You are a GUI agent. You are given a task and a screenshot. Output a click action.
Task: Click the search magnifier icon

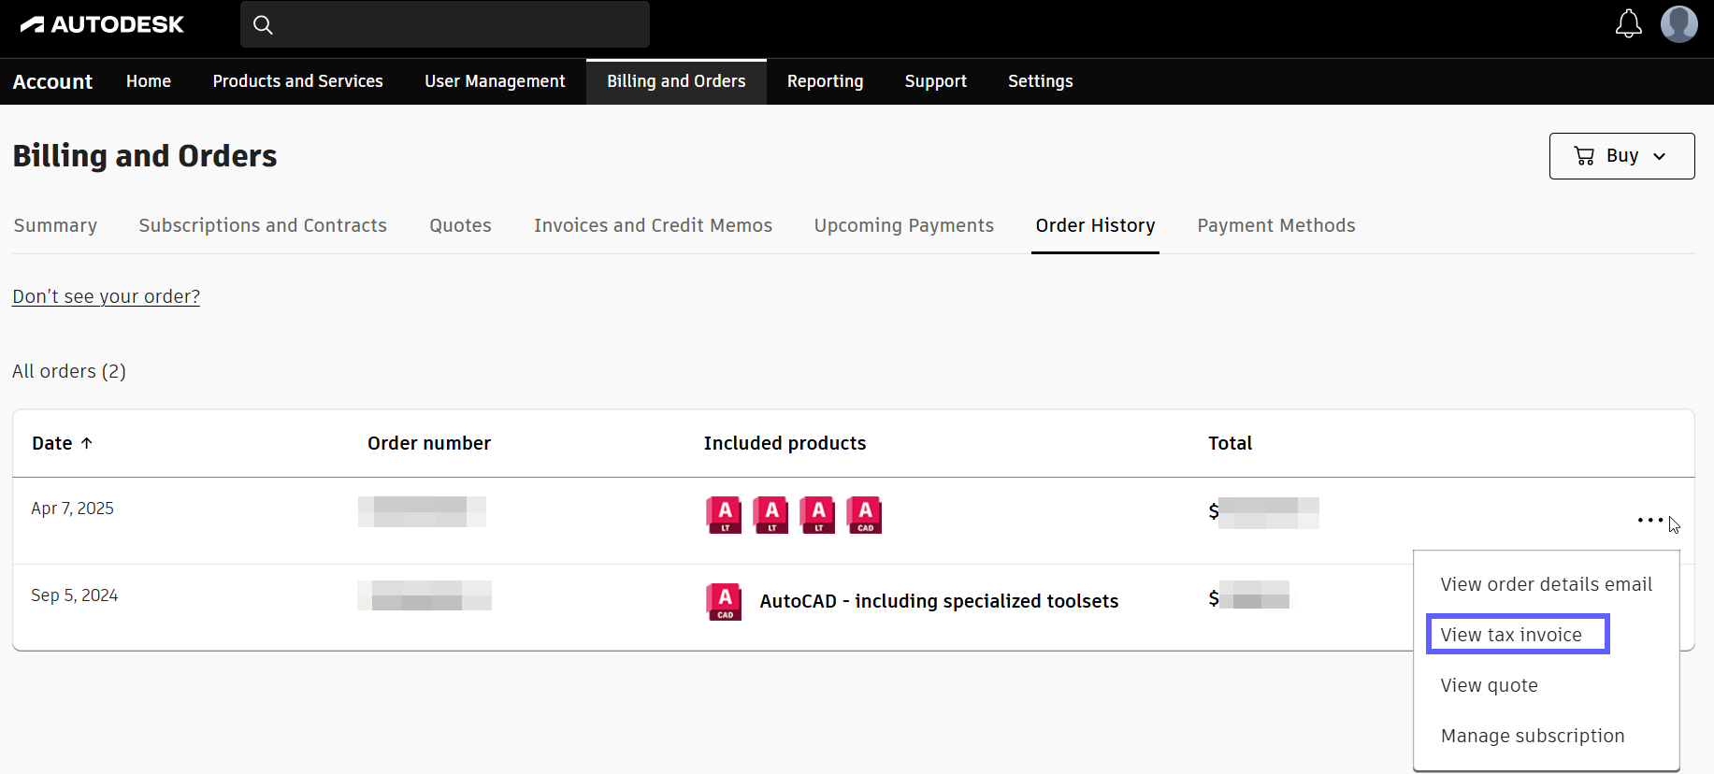click(264, 25)
